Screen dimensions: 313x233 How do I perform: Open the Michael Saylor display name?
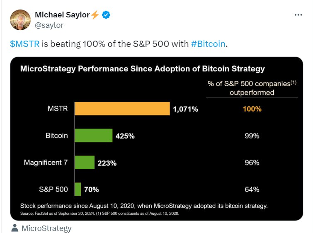62,15
